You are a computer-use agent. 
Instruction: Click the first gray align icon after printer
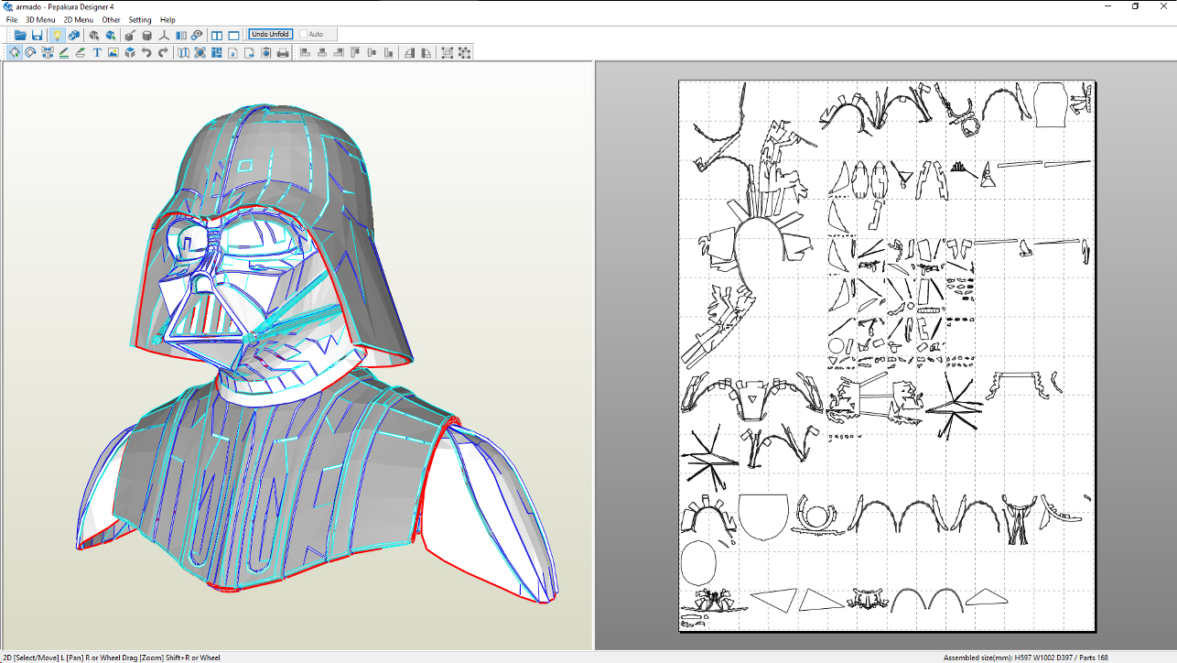pos(305,52)
